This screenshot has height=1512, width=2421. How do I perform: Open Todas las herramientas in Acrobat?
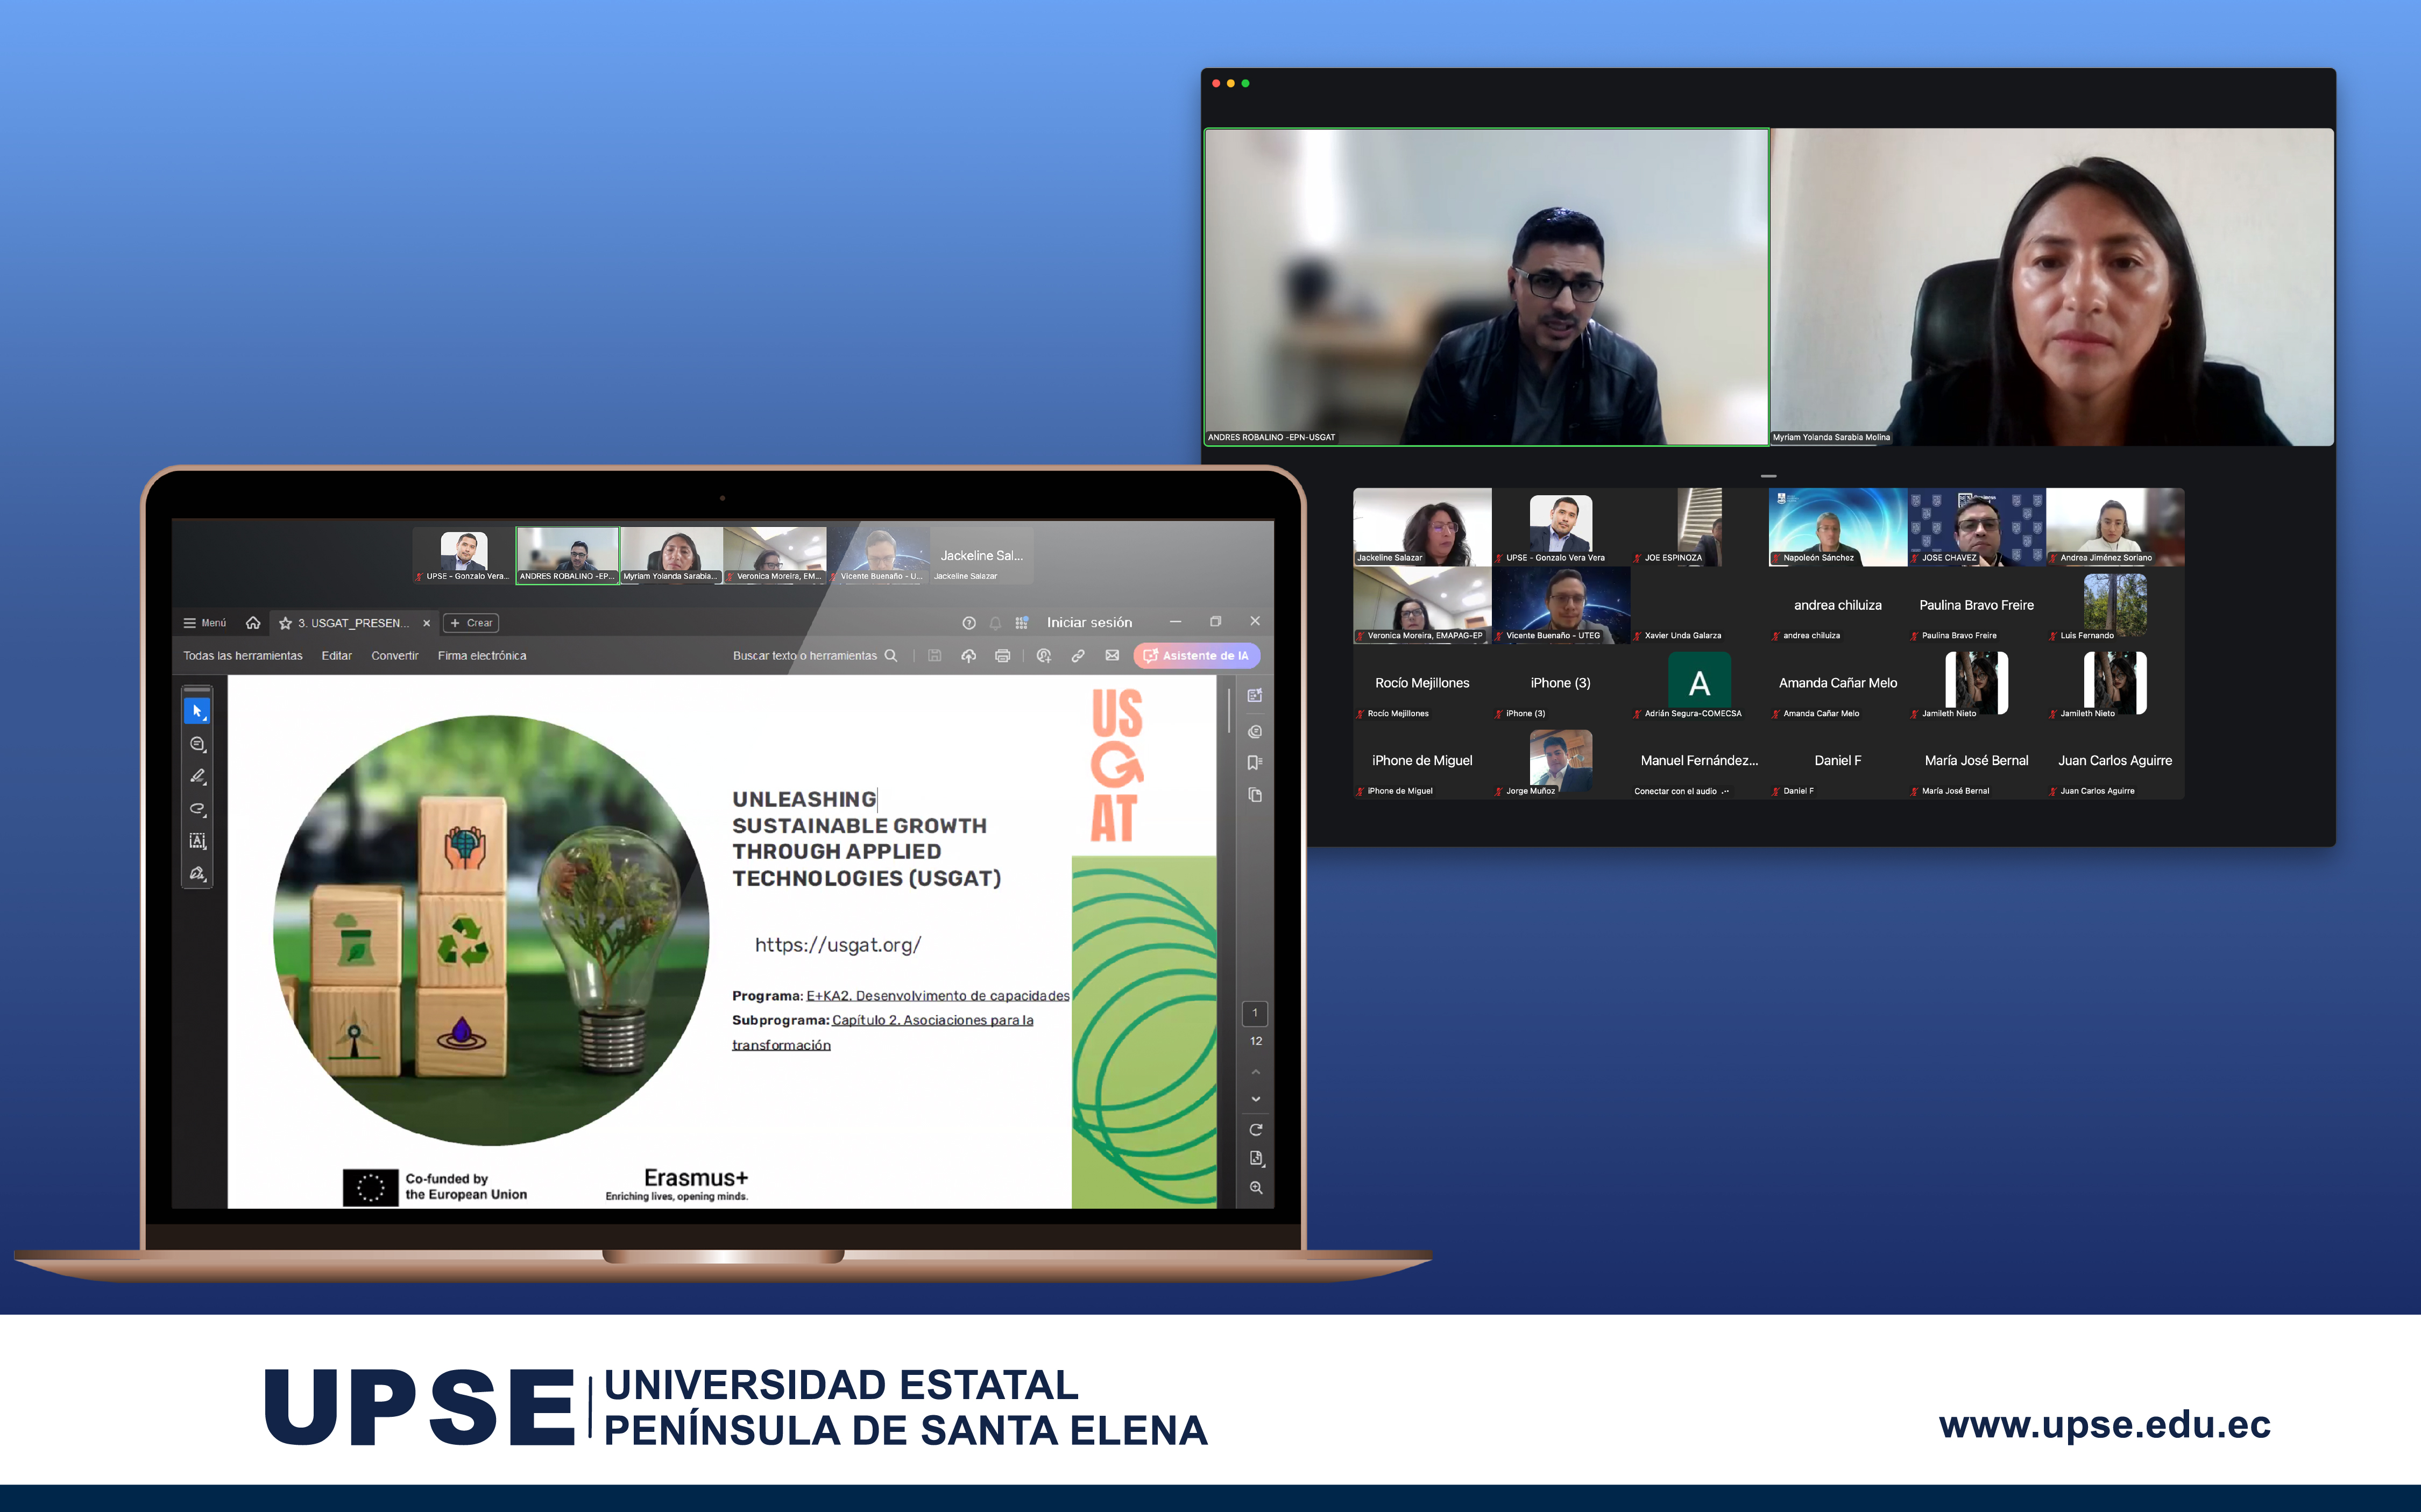[x=242, y=656]
